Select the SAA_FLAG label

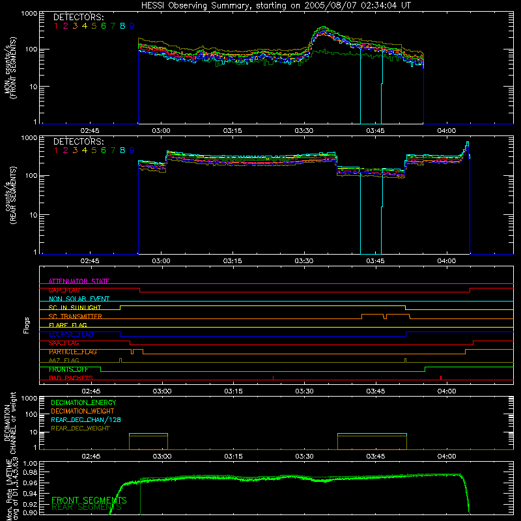click(64, 343)
